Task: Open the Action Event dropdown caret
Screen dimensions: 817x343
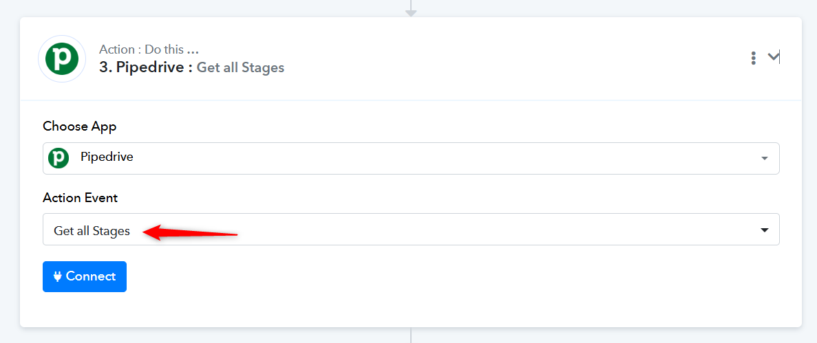Action: [765, 230]
